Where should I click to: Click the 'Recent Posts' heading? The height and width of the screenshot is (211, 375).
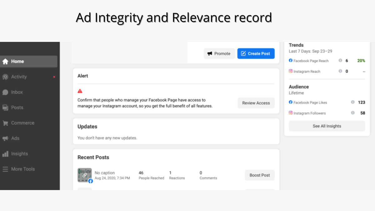[93, 157]
